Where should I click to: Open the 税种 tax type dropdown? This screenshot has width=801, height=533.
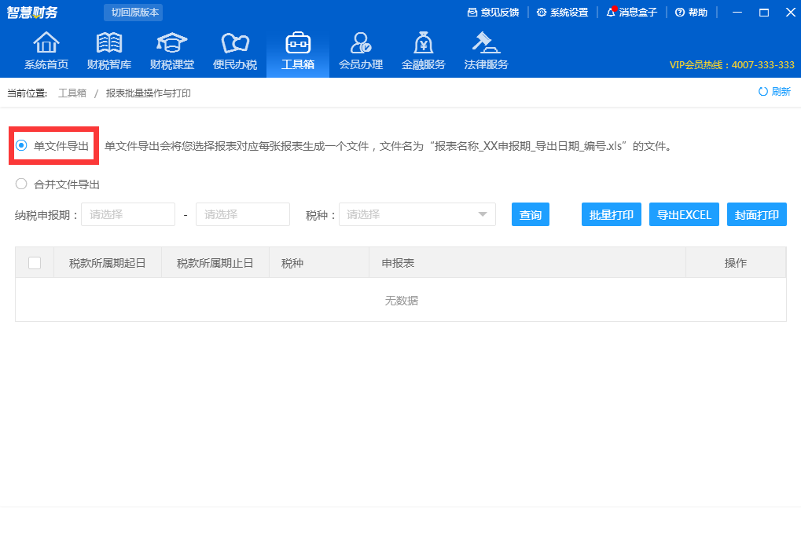coord(417,214)
